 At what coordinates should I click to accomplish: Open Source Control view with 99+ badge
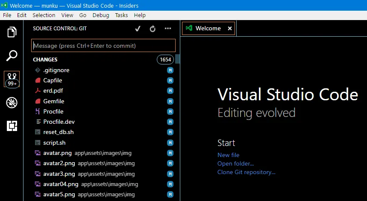tap(12, 79)
